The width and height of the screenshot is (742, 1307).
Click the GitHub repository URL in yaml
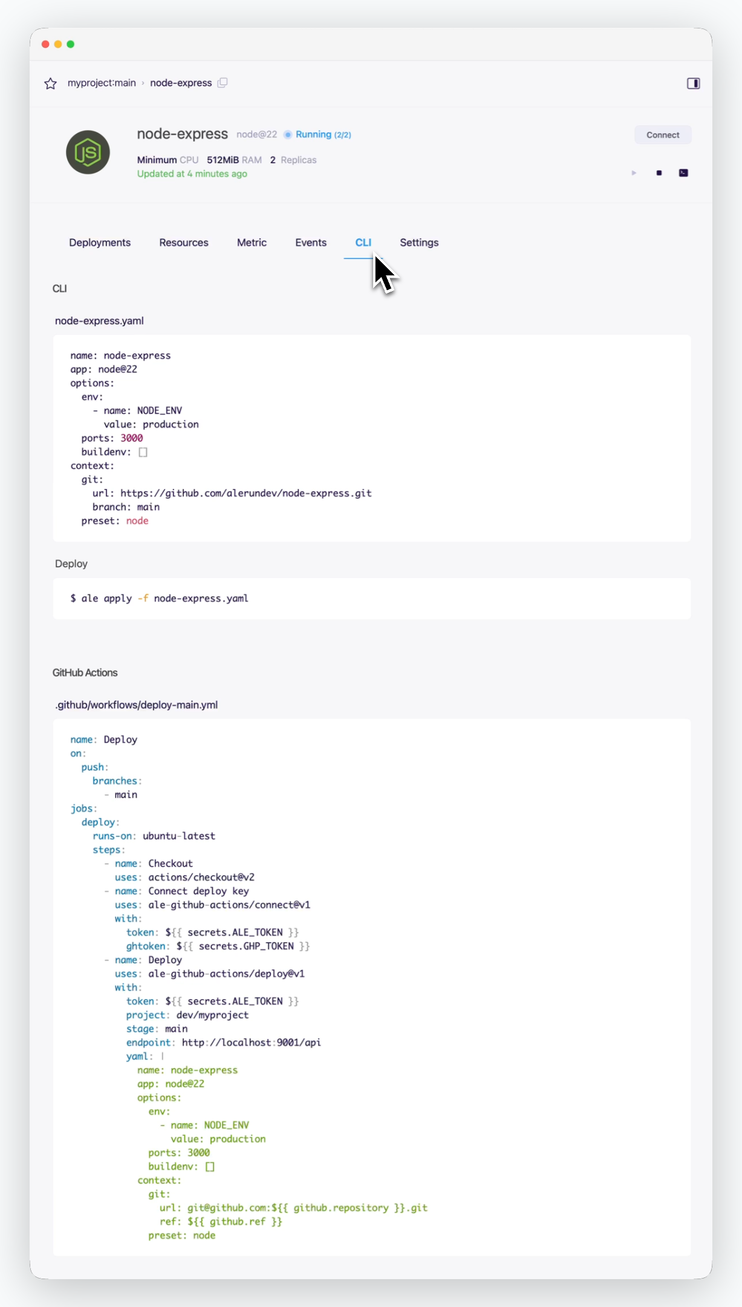click(x=246, y=493)
